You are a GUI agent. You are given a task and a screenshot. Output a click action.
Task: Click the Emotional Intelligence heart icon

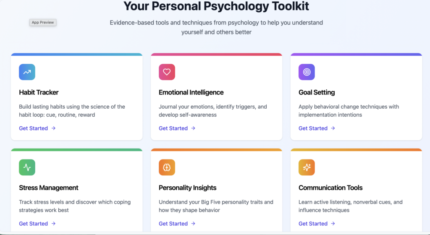[167, 72]
